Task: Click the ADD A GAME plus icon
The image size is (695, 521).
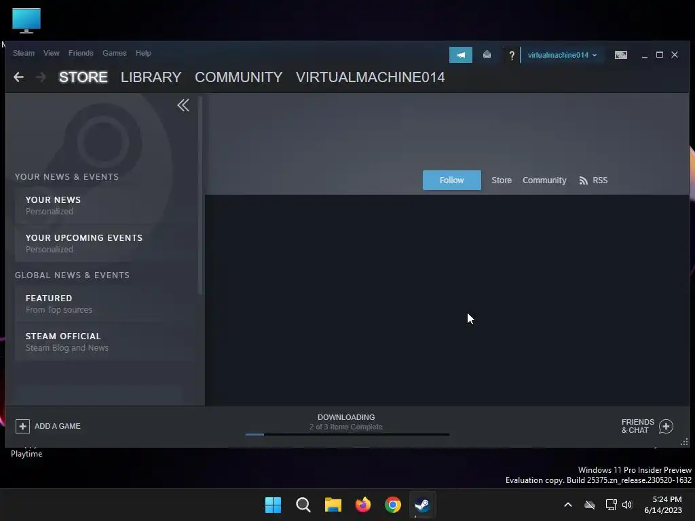Action: [x=22, y=426]
